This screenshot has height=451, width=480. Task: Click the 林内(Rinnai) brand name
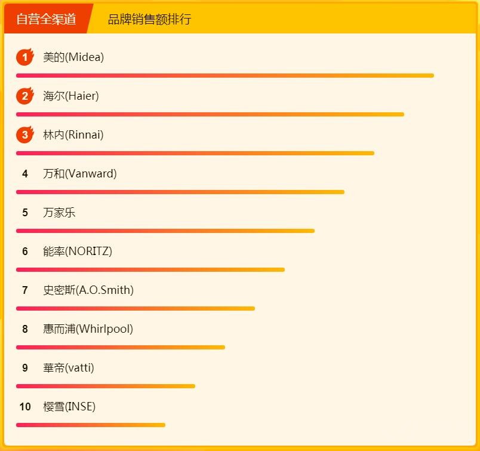click(x=73, y=135)
